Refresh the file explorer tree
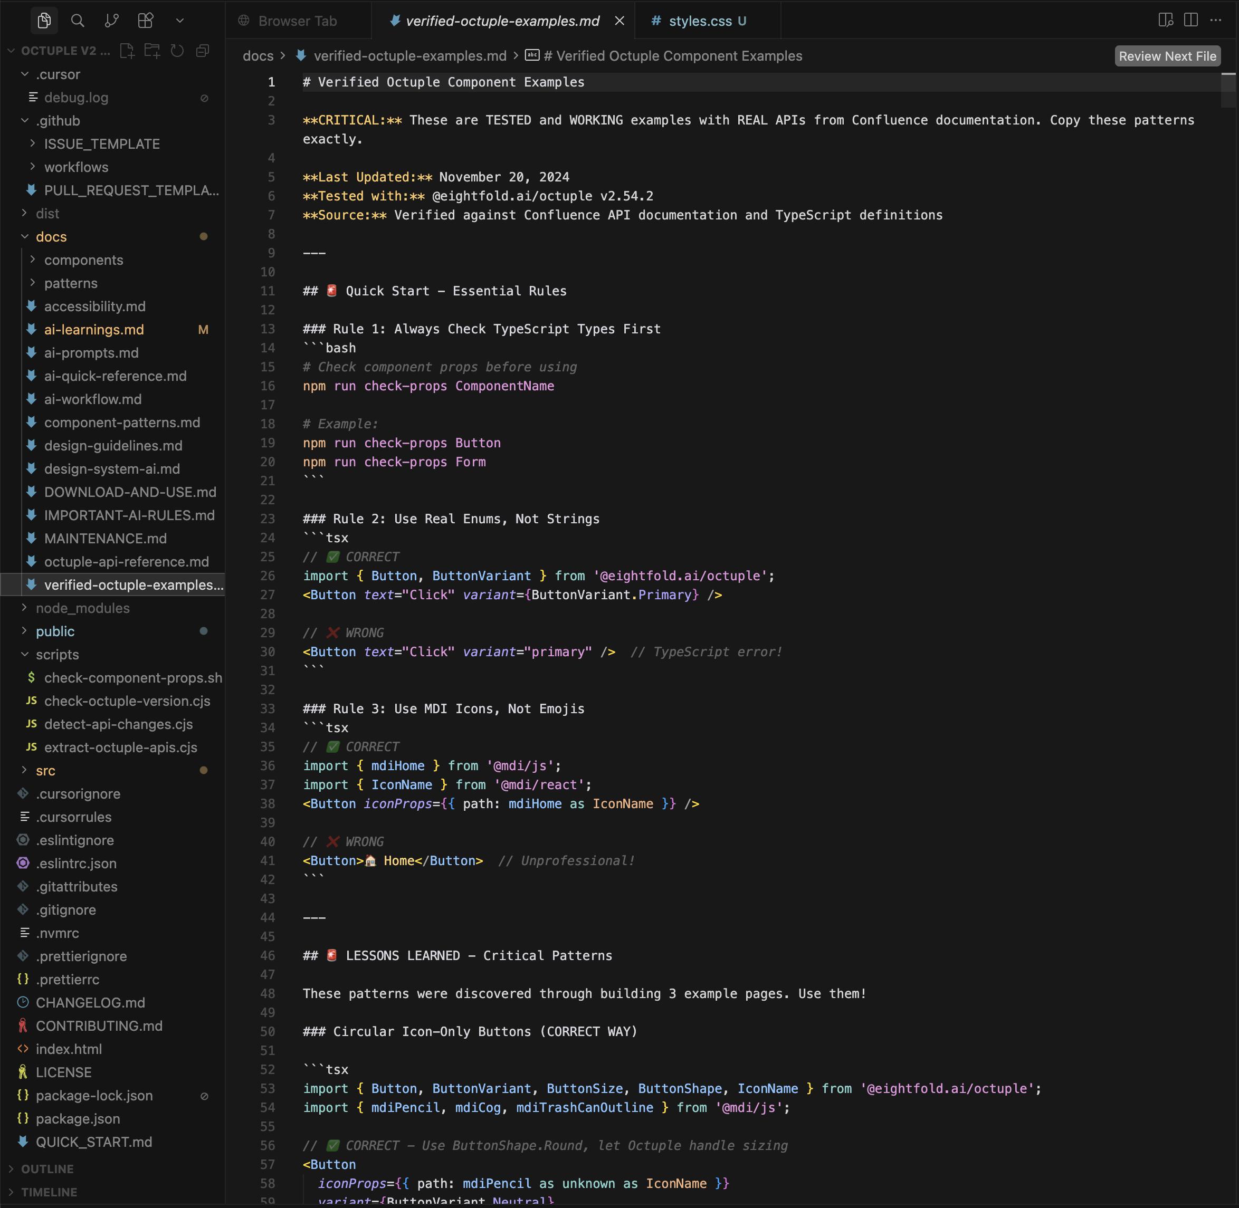Screen dimensions: 1239x1208 click(177, 51)
